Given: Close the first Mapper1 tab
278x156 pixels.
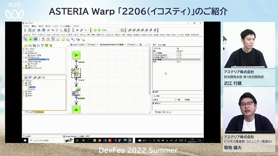Looking at the screenshot, I should pos(97,45).
